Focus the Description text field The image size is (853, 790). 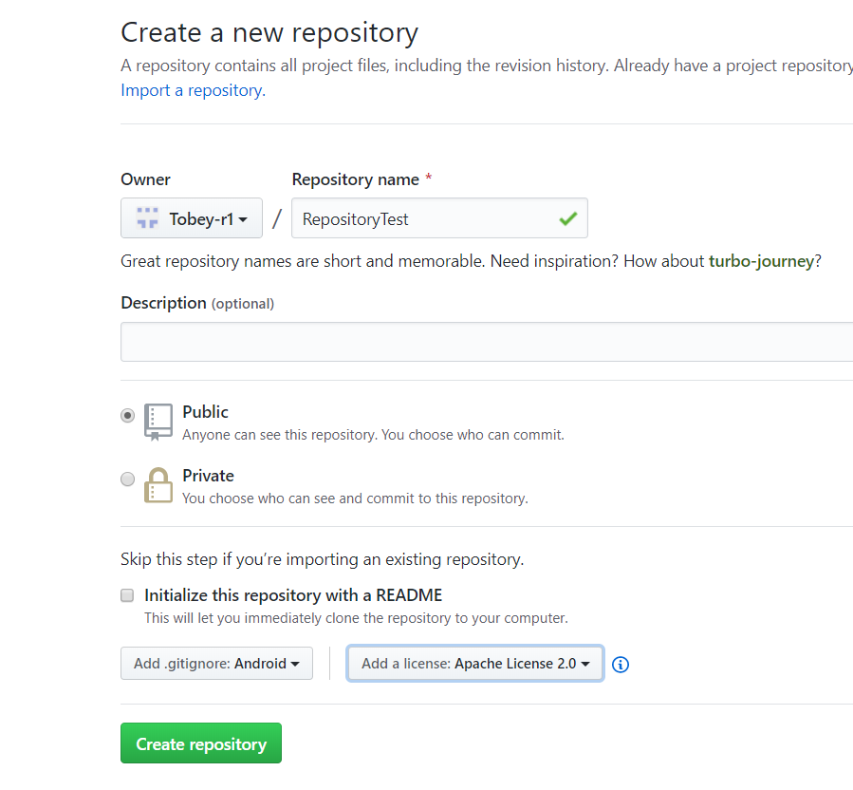[486, 342]
